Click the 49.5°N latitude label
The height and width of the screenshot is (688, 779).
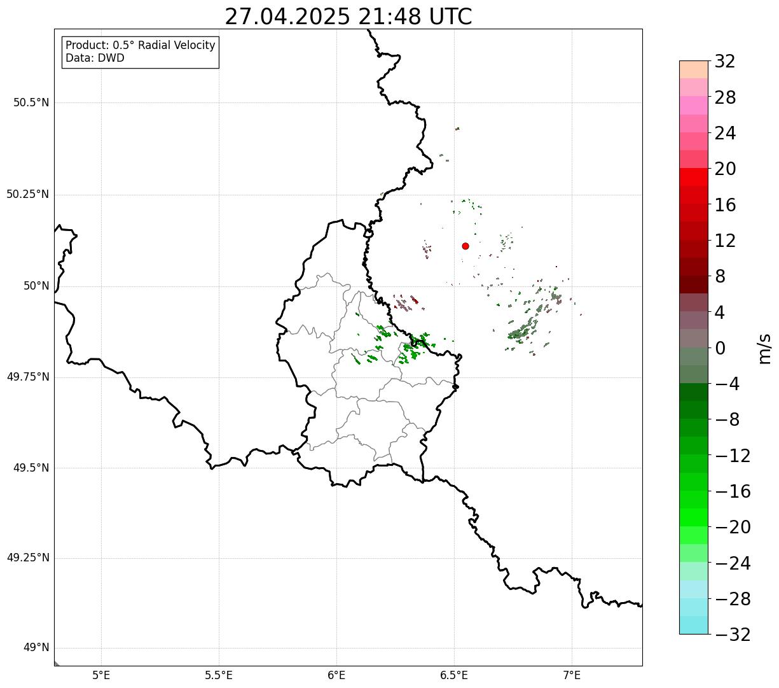pos(31,468)
